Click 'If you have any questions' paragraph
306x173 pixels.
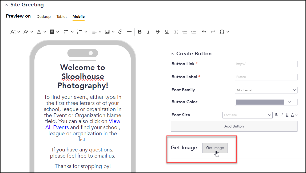[x=83, y=153]
